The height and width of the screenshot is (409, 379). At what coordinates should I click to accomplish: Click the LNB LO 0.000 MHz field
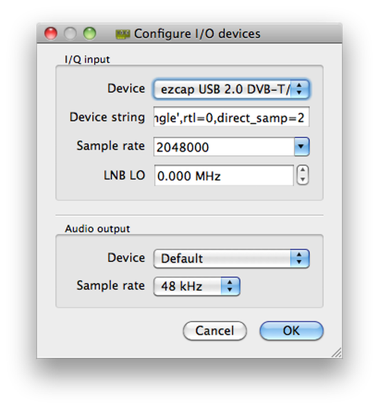(224, 175)
